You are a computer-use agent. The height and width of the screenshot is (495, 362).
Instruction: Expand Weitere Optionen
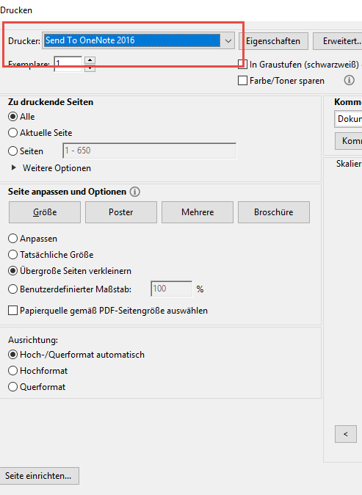(13, 167)
